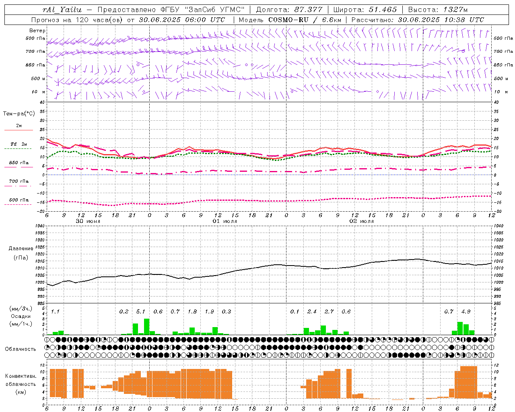Image resolution: width=515 pixels, height=412 pixels.
Task: Click the Модель COSMO-RU / 6.6км label
Action: 290,20
